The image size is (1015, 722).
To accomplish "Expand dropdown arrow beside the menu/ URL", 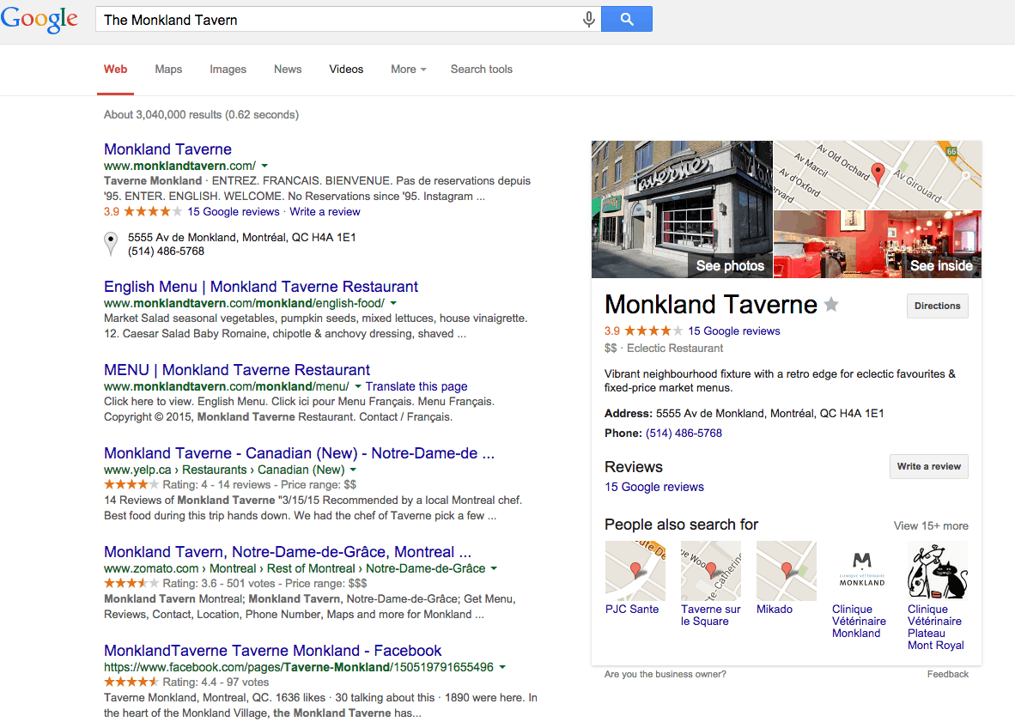I will [x=358, y=387].
